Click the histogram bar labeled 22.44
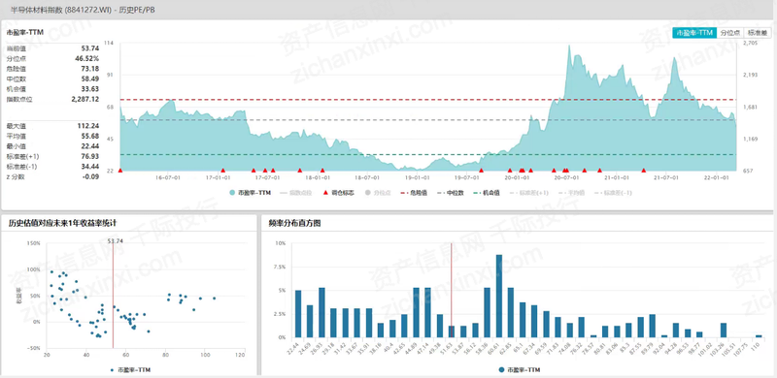Screen dimensions: 777x378 tap(298, 314)
